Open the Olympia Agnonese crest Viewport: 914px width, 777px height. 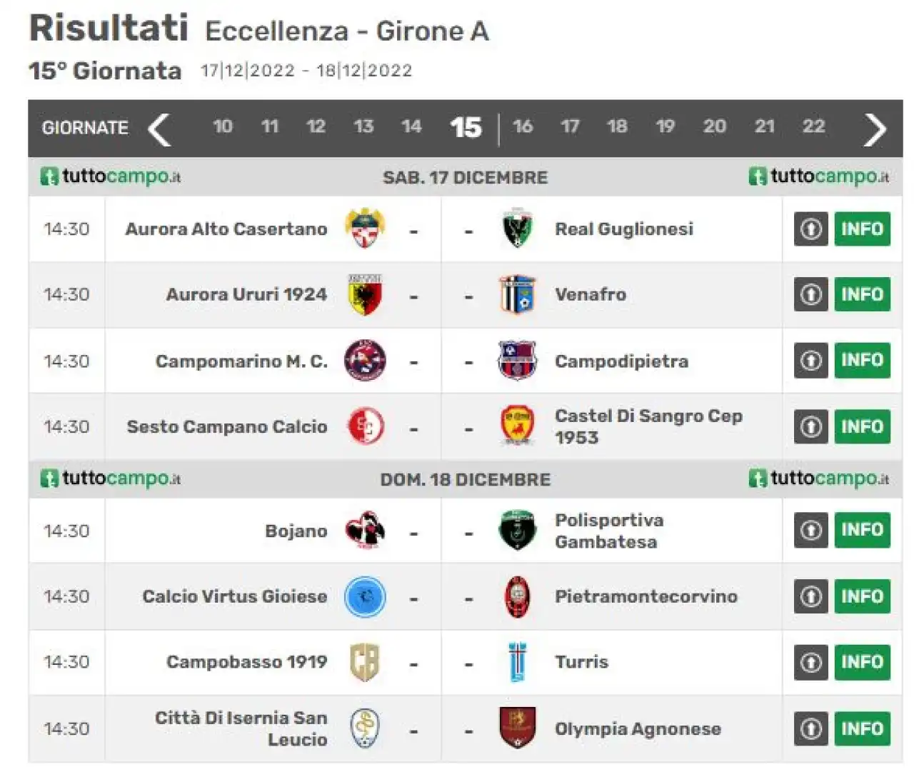pos(517,728)
